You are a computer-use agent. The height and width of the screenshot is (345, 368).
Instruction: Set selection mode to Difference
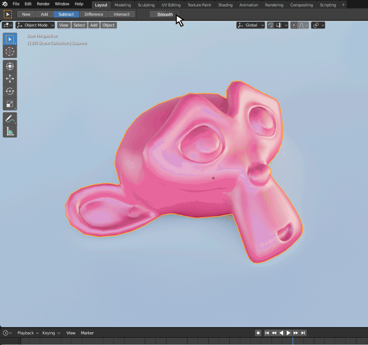coord(94,14)
